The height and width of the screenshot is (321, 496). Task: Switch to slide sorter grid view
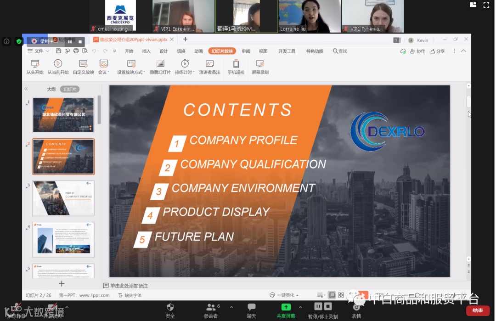click(x=341, y=295)
